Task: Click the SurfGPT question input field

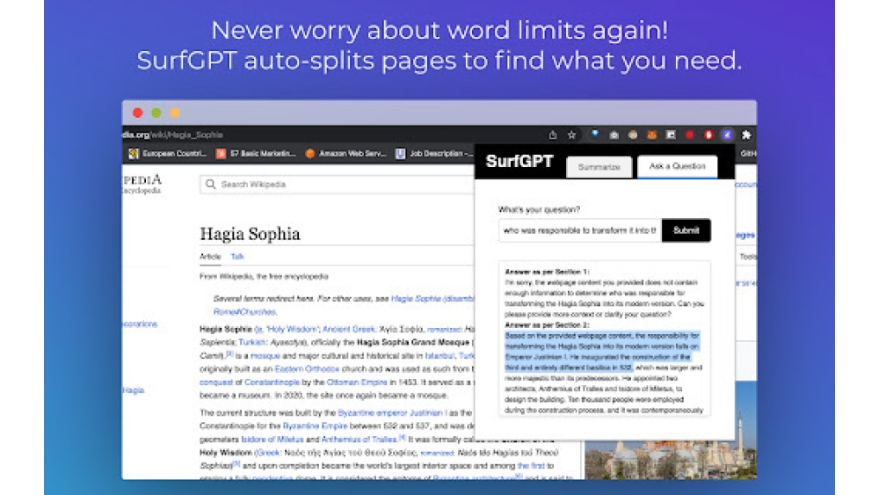Action: pos(579,230)
